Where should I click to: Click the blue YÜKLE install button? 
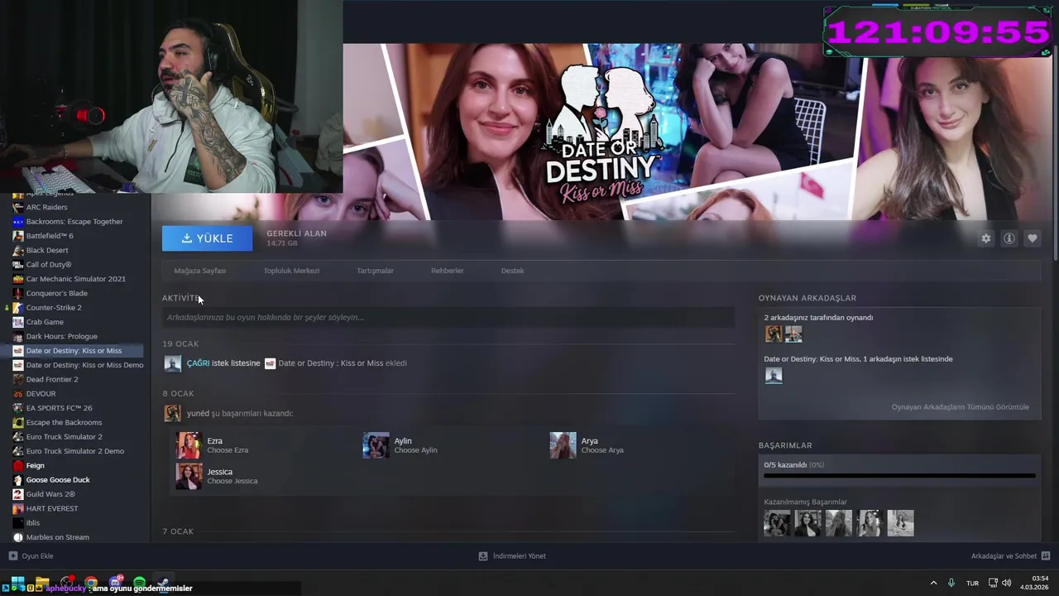(x=208, y=238)
